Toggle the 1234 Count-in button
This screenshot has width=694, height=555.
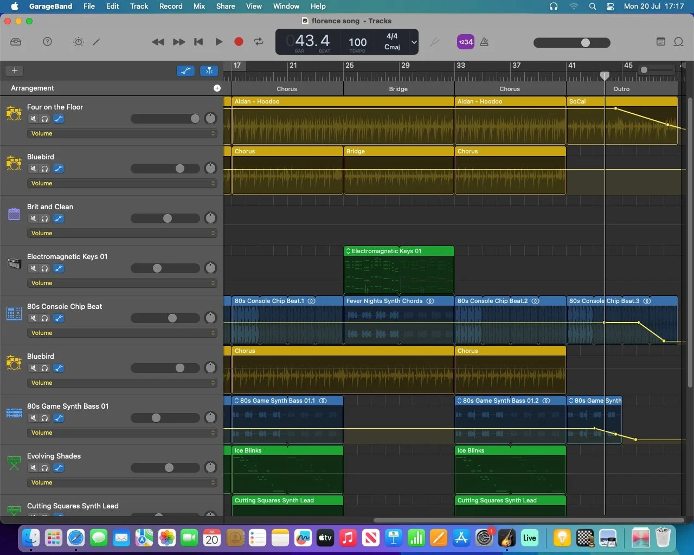point(466,42)
